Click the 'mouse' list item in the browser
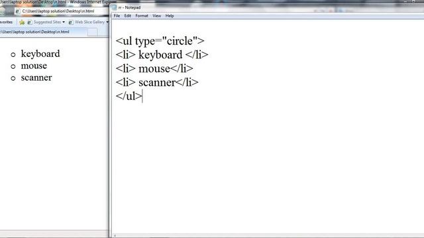 click(x=34, y=65)
